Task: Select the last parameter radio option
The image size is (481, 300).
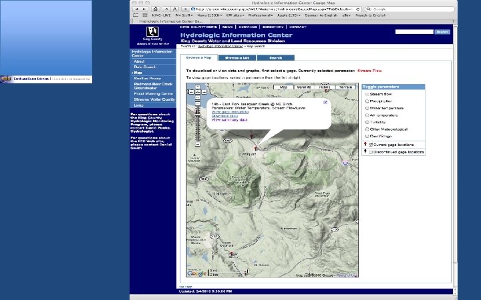Action: (x=367, y=136)
